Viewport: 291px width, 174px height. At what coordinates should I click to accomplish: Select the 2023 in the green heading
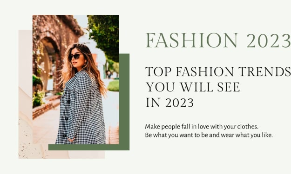click(269, 40)
